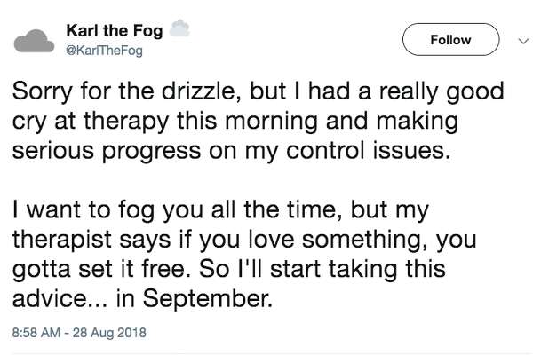Viewport: 533px width, 355px height.
Task: Follow the Karl the Fog account
Action: [450, 39]
